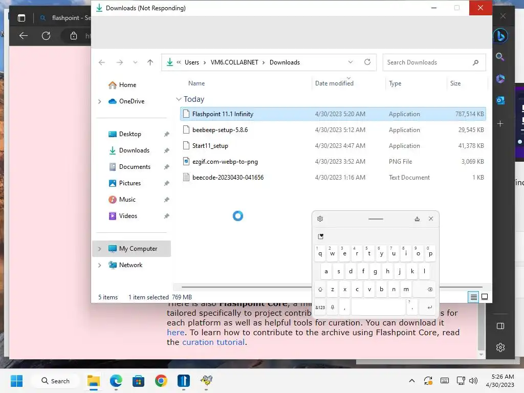
Task: Open address bar history dropdown
Action: click(x=350, y=62)
